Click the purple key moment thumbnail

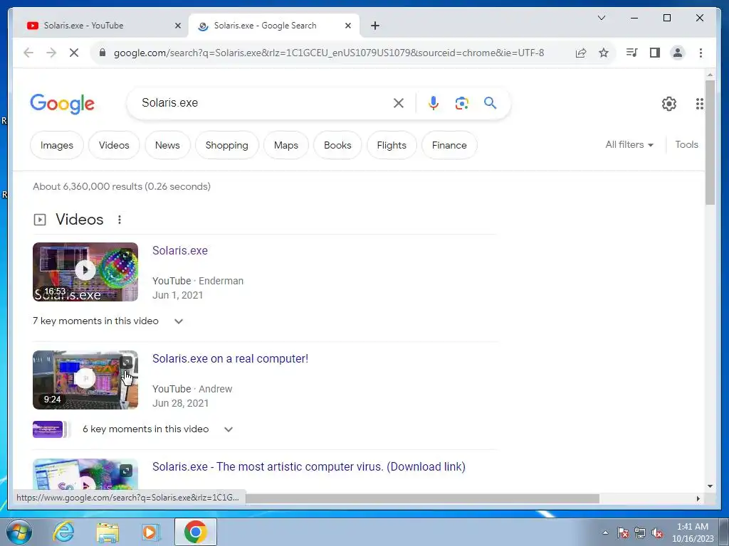click(48, 429)
